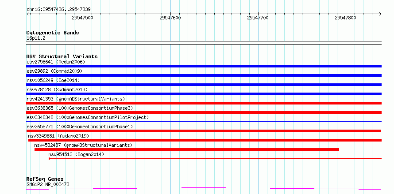
Task: Open variant nsv4532487 (gnomADStructuralVariants) label
Action: (x=83, y=145)
